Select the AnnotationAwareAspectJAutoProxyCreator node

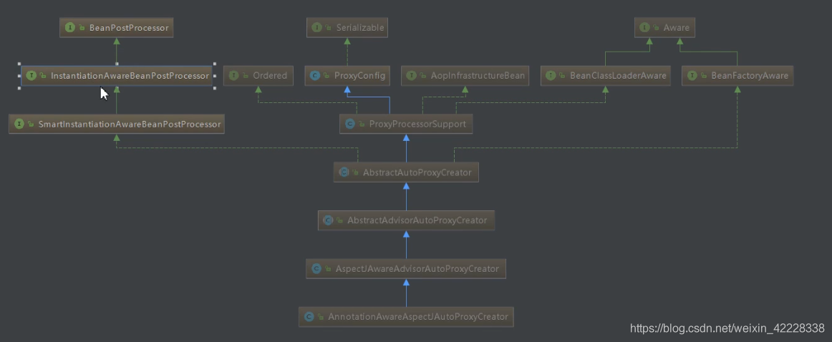pyautogui.click(x=406, y=316)
